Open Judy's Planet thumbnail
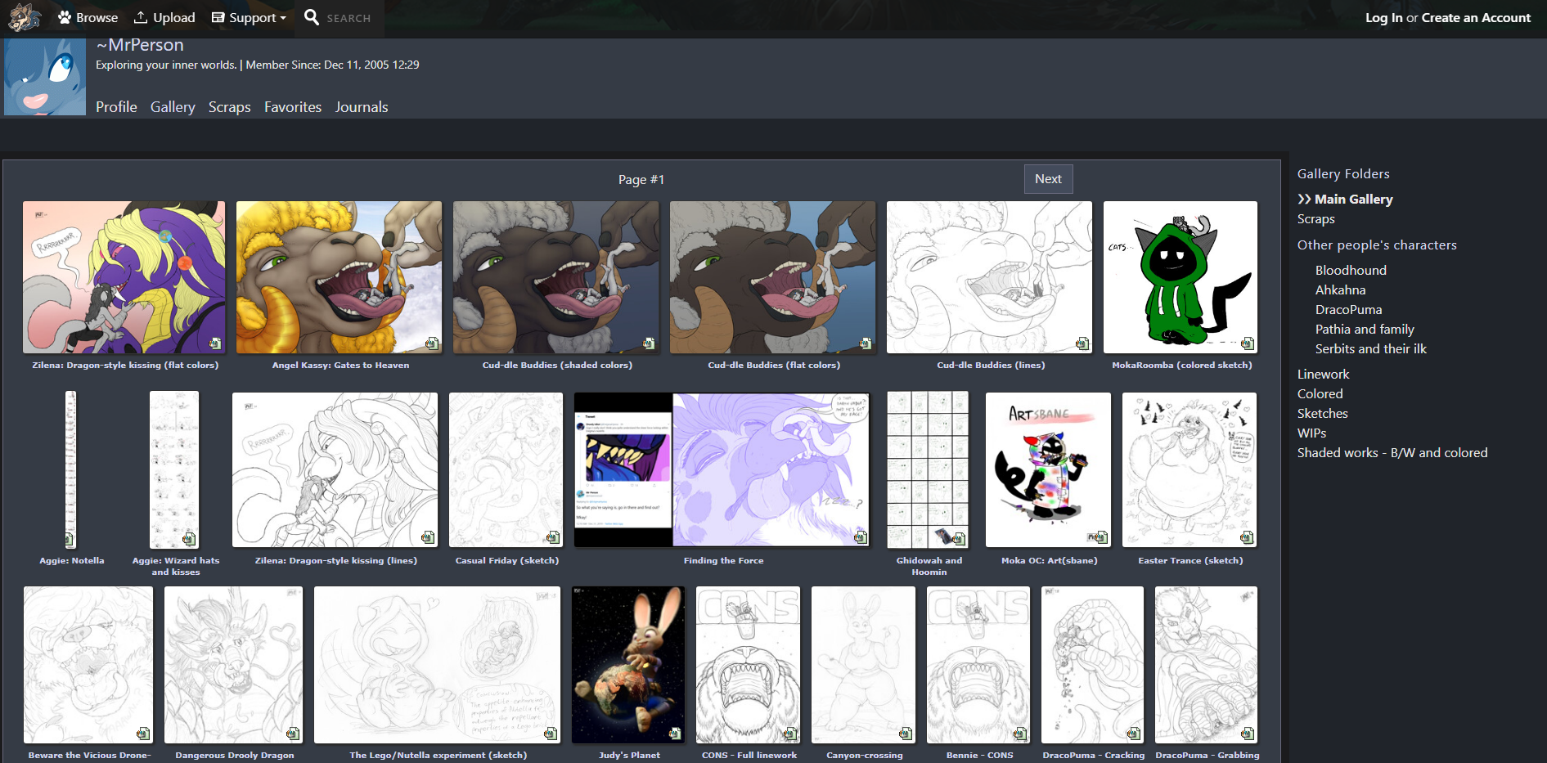Screen dimensions: 1547x763 tap(628, 665)
